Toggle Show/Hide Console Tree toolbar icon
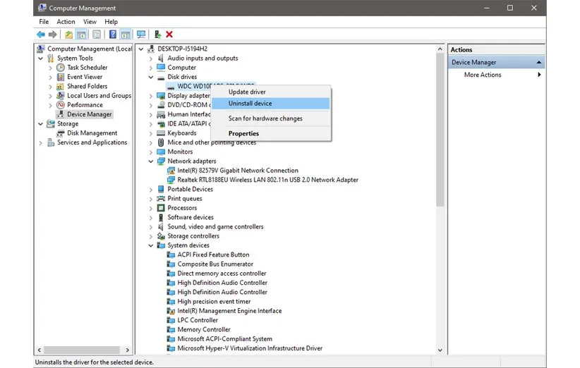580x368 pixels. pos(81,35)
